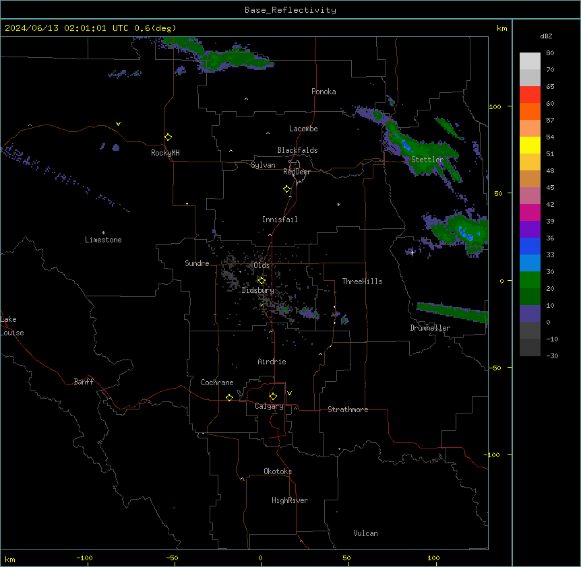The height and width of the screenshot is (567, 581).
Task: Click the Limestone label
Action: pyautogui.click(x=103, y=240)
